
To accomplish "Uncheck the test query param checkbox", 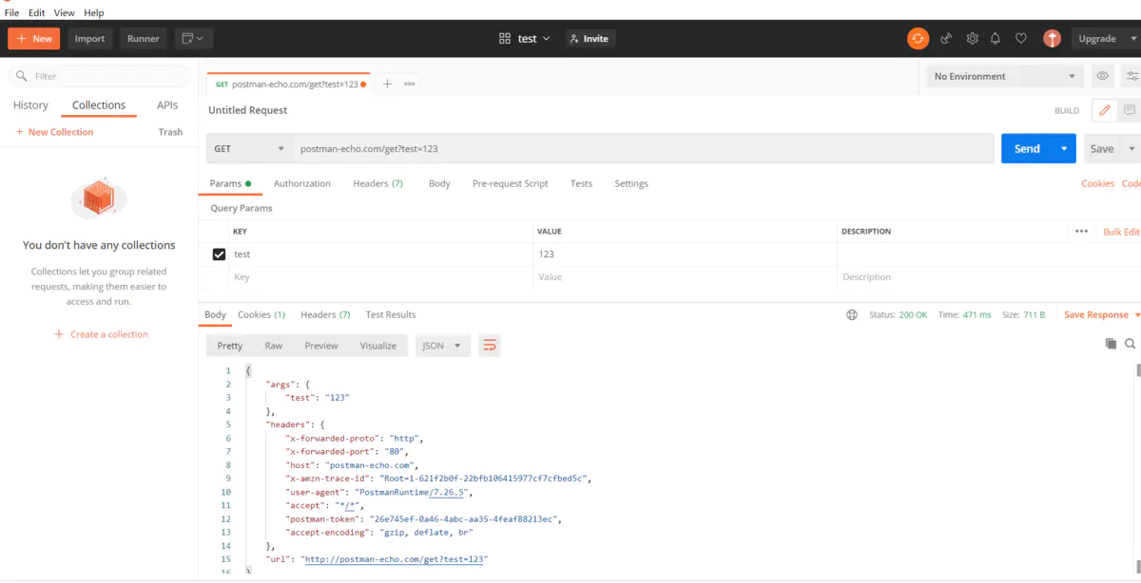I will coord(220,254).
